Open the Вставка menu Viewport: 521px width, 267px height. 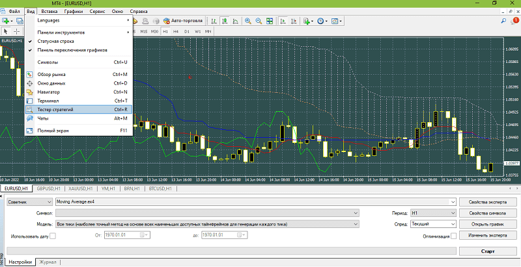pos(49,11)
